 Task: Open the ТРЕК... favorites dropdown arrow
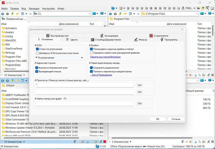click(x=194, y=8)
